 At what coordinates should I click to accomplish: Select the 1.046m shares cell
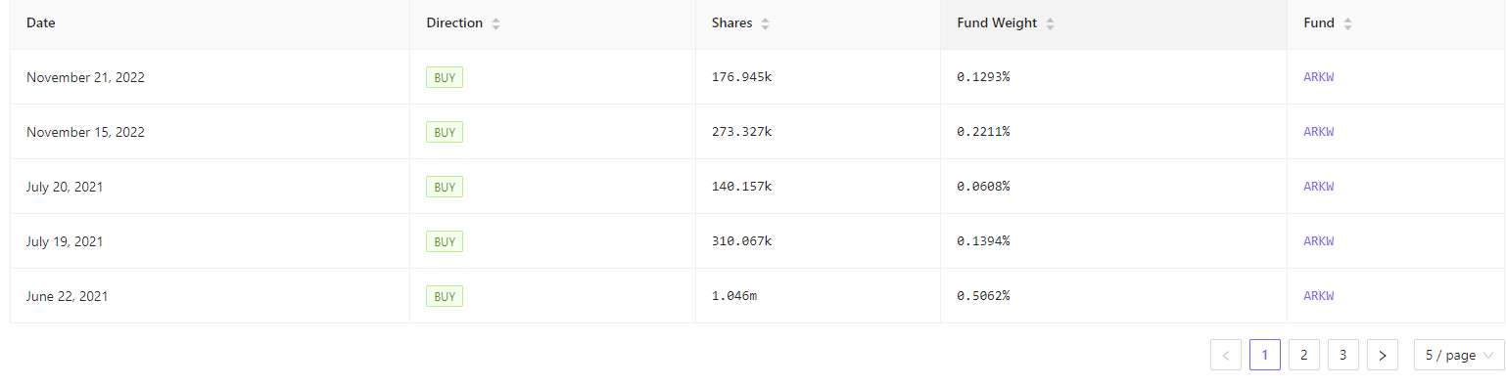coord(818,296)
